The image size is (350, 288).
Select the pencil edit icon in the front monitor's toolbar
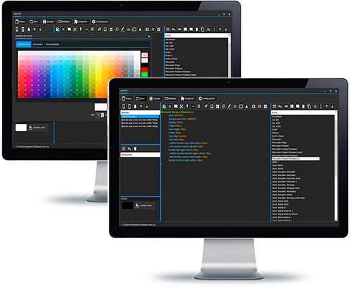pos(229,107)
